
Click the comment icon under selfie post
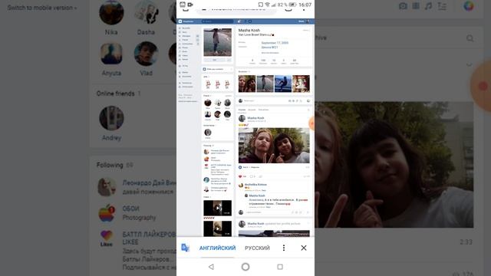click(252, 176)
